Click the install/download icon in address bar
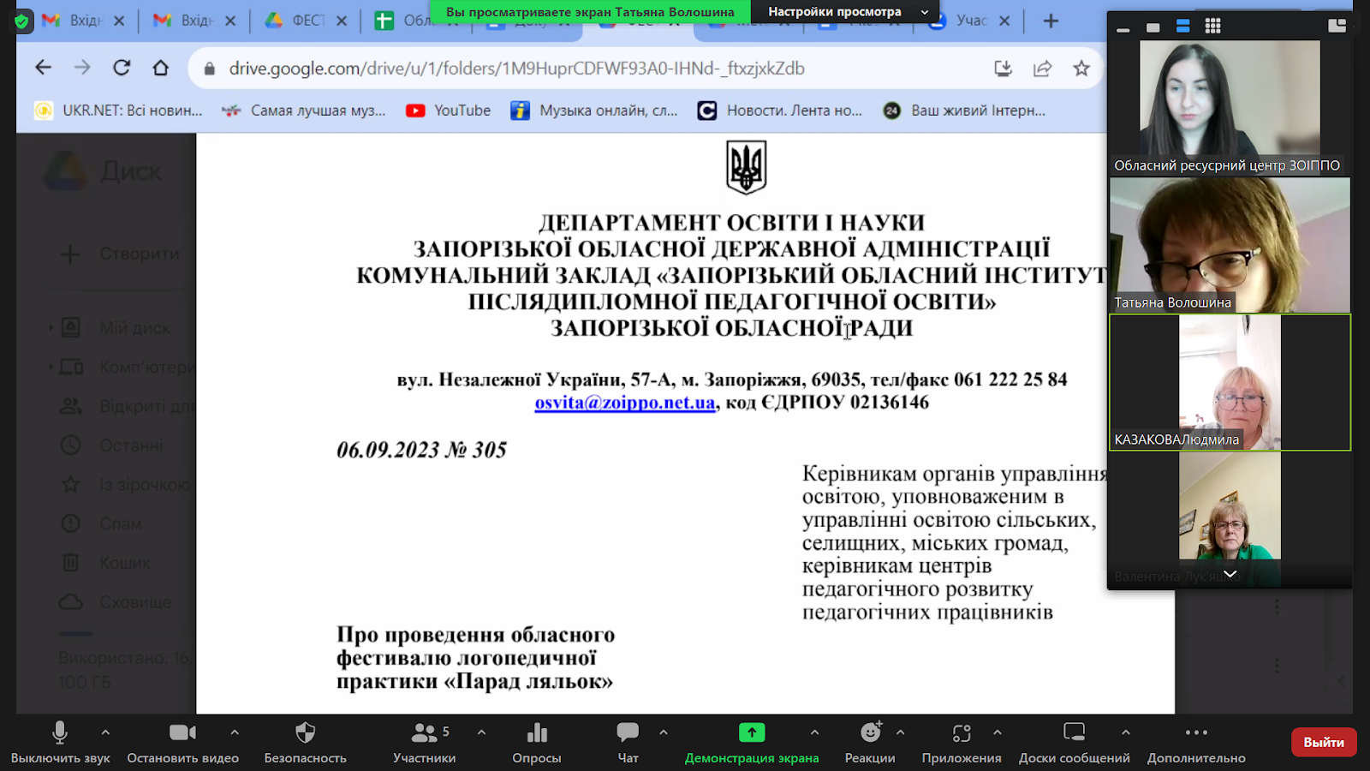 coord(1003,69)
